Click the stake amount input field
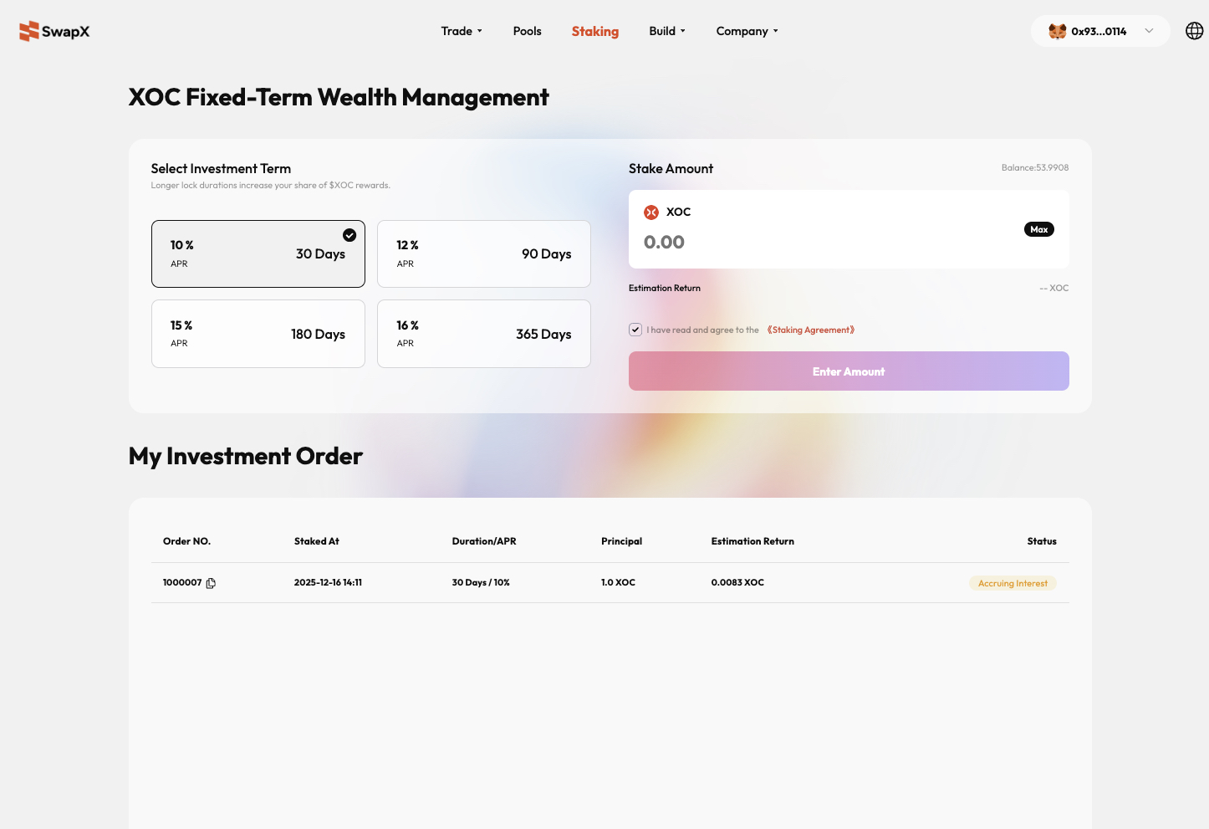 pos(819,243)
